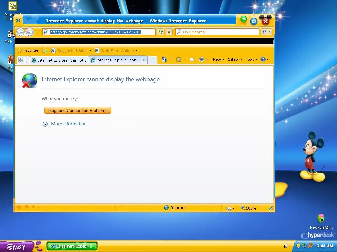Open the Print options dropdown arrow
Screen dimensions: 337x252
[208, 59]
